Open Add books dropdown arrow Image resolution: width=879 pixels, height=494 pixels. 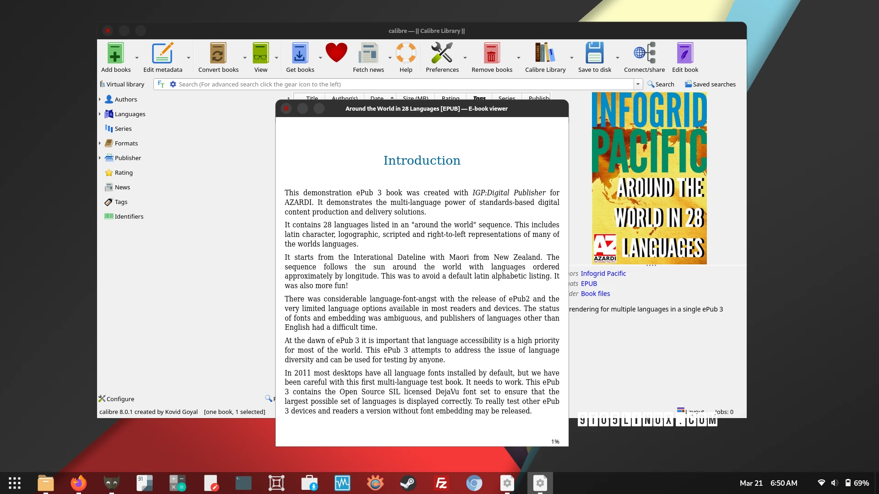[x=137, y=58]
